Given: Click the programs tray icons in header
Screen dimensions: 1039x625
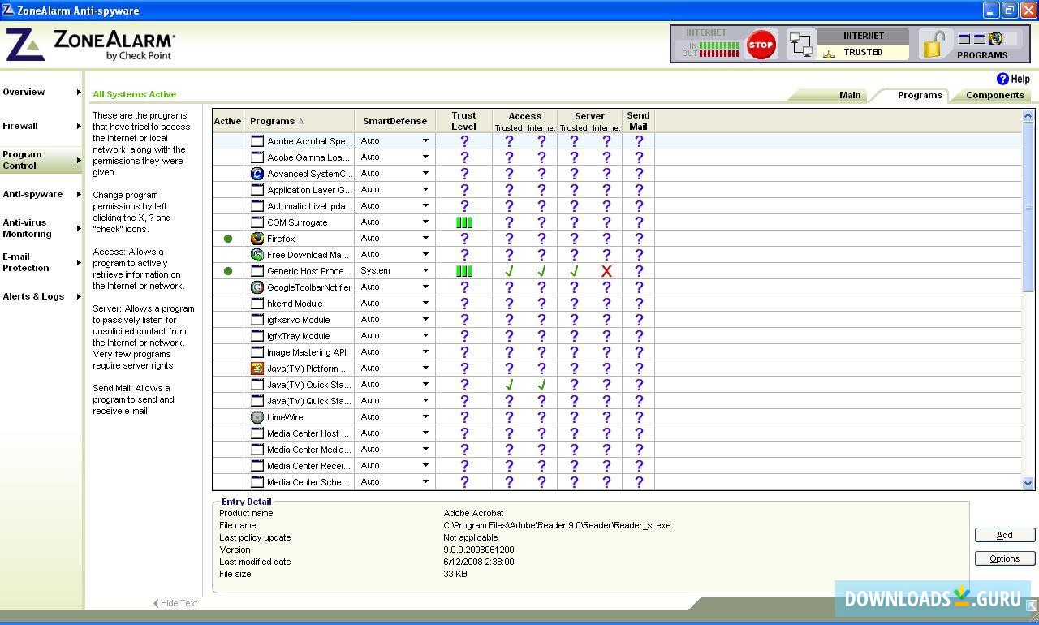Looking at the screenshot, I should (x=981, y=38).
